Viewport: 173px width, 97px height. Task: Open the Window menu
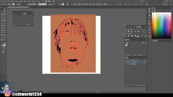click(34, 1)
